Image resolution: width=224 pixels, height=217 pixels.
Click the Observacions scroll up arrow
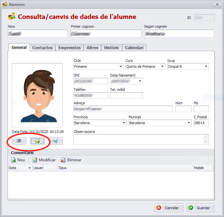pos(205,137)
